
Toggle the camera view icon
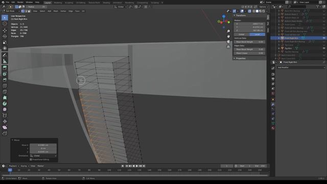(228, 41)
